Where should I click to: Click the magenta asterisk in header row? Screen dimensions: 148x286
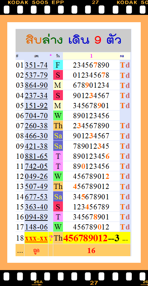click(x=50, y=55)
